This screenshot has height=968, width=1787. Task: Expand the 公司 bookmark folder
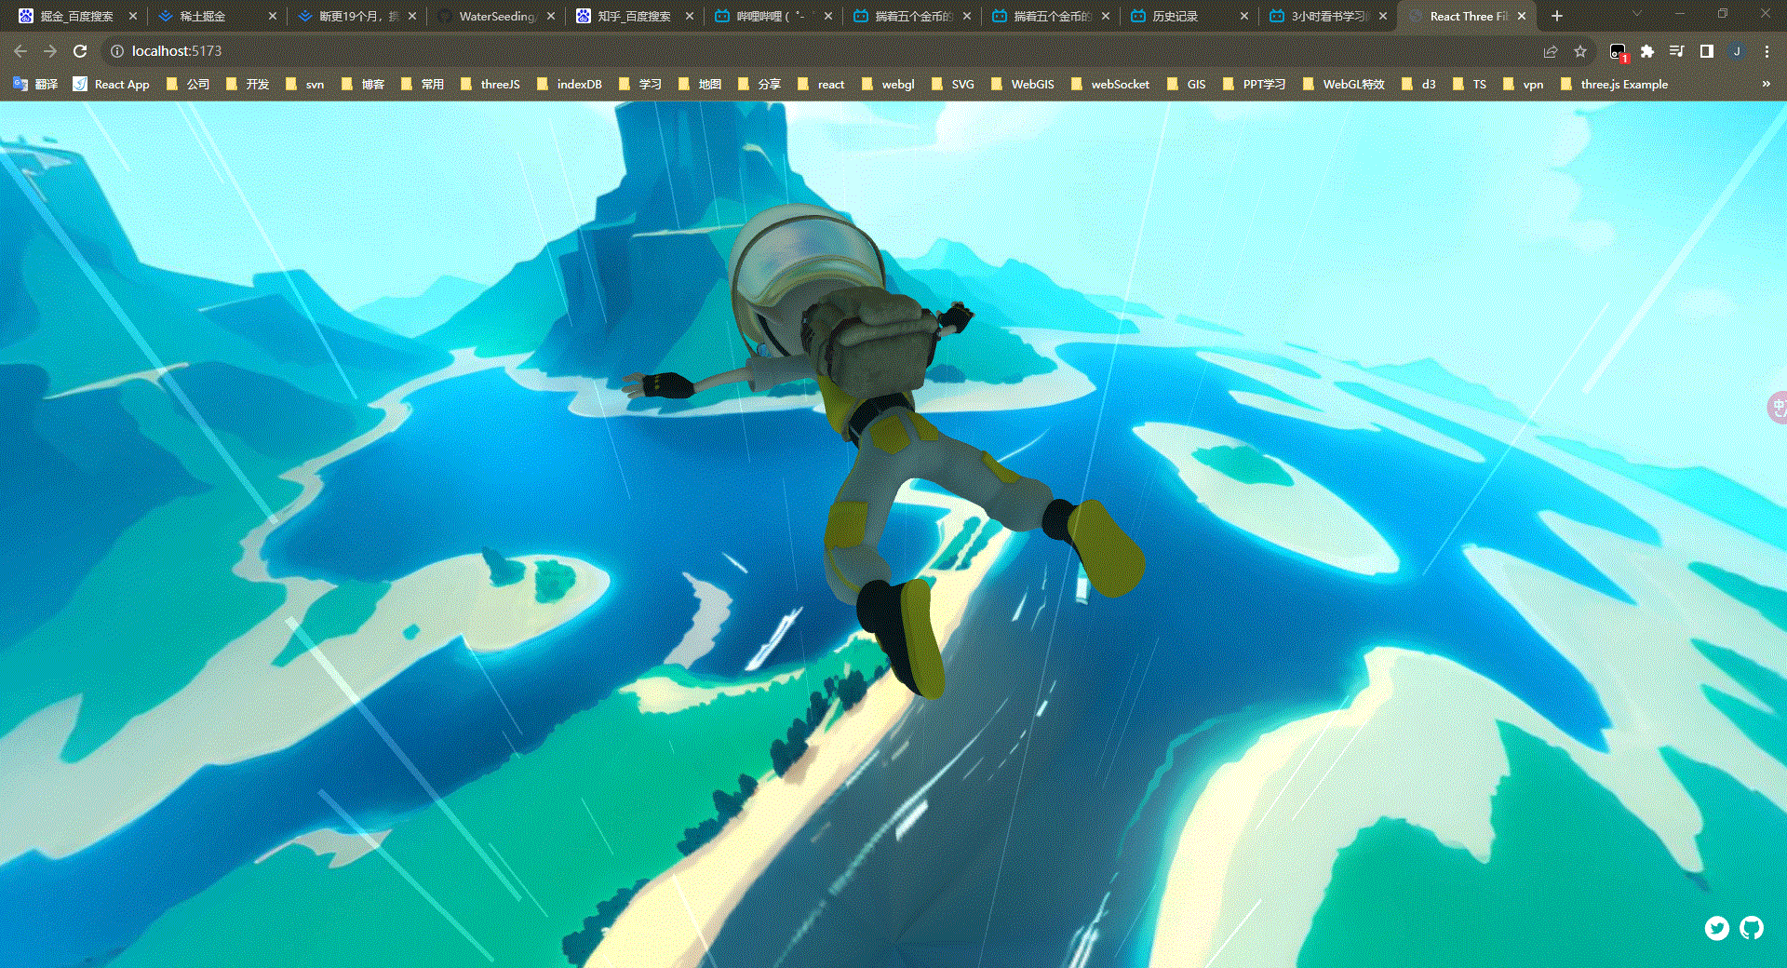188,84
